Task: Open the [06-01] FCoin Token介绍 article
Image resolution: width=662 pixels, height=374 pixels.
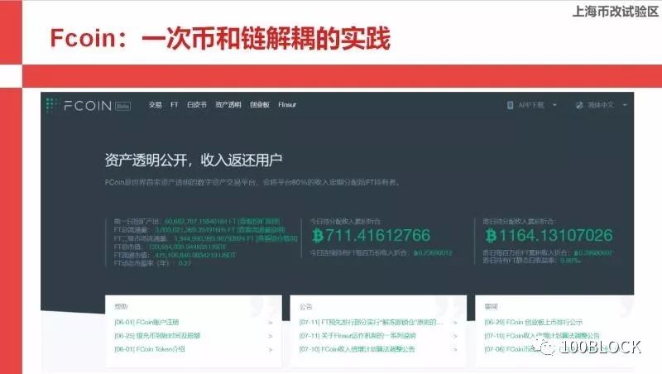Action: 150,349
